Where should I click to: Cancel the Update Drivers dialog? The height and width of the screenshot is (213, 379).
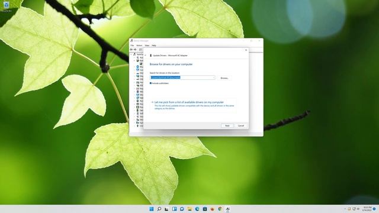241,125
